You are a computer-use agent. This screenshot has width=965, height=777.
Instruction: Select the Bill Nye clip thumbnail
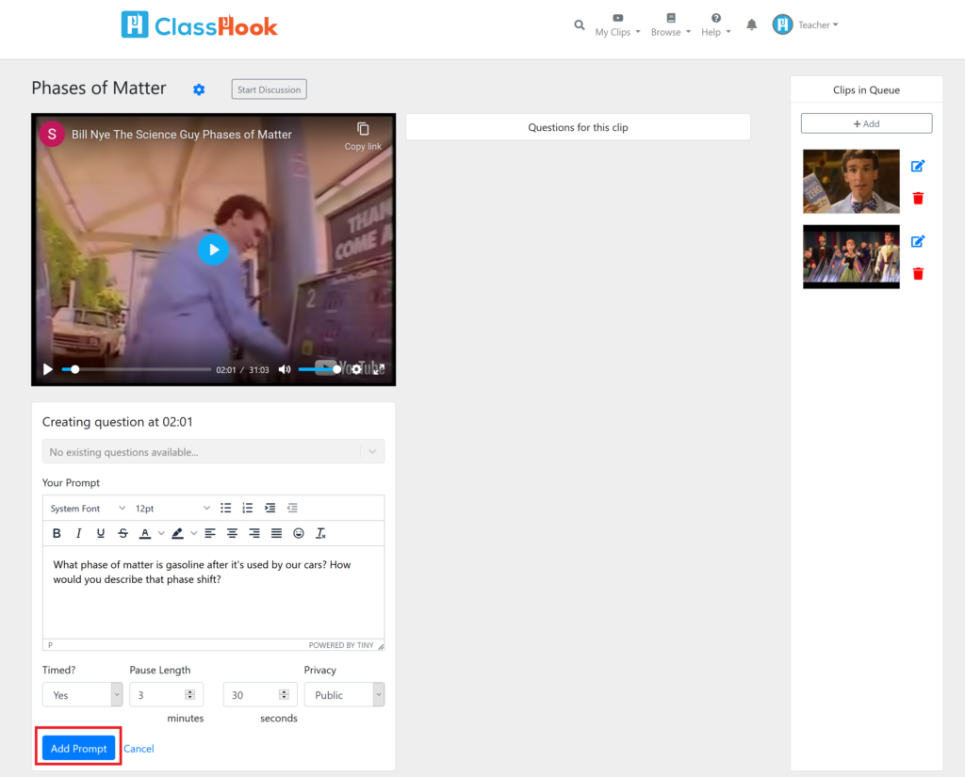pyautogui.click(x=851, y=182)
